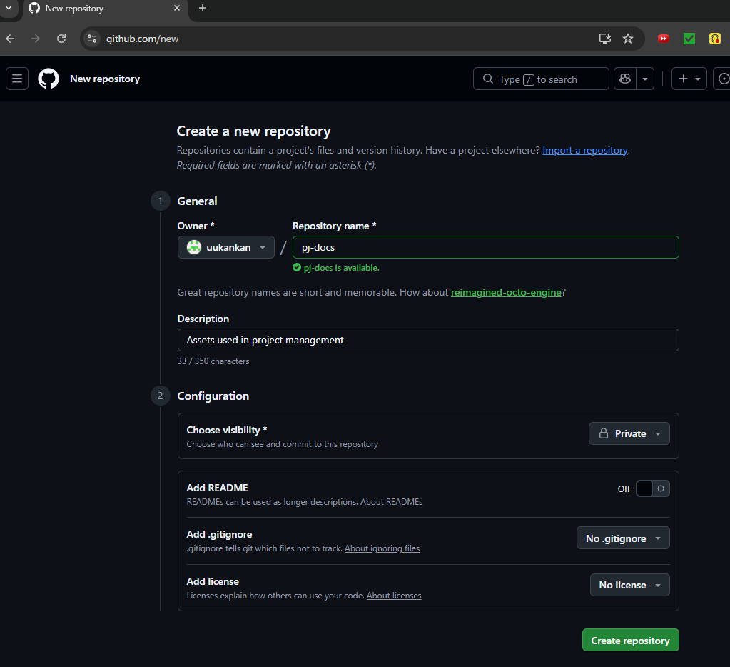
Task: Expand the plus create-new menu
Action: pyautogui.click(x=689, y=79)
